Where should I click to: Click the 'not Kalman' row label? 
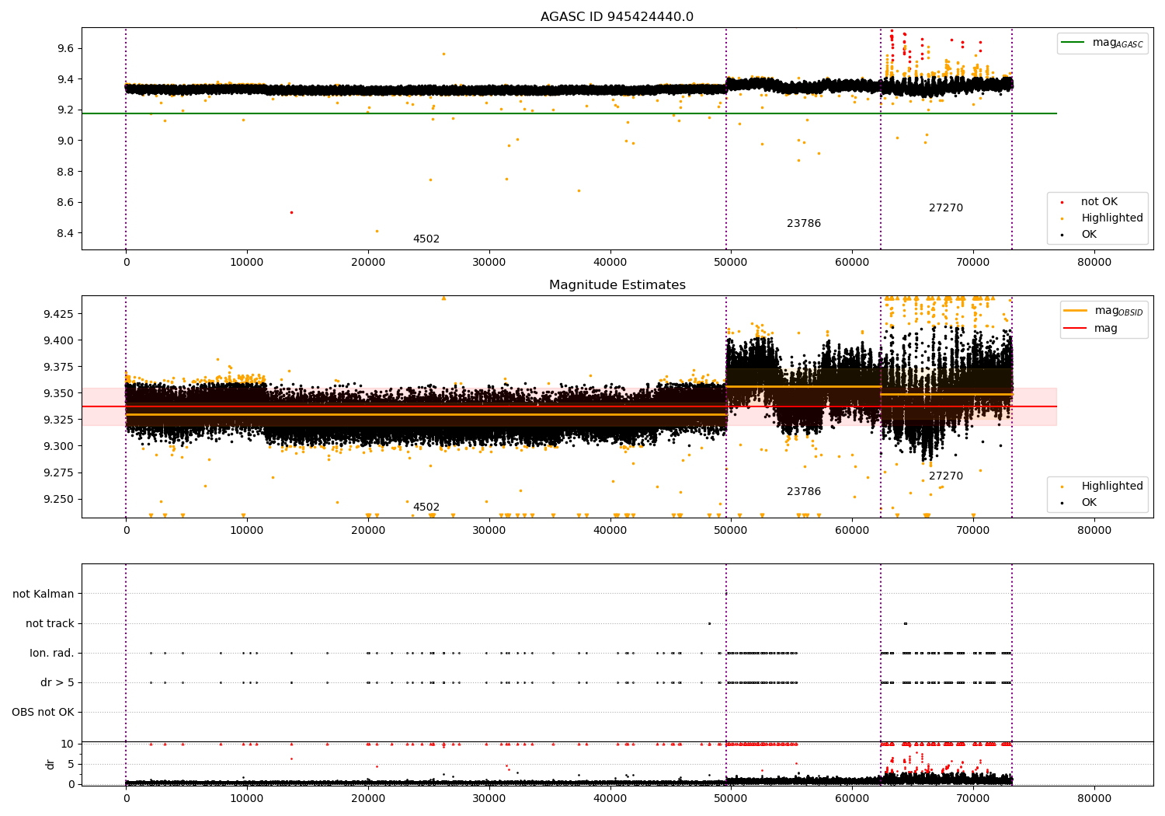click(43, 595)
